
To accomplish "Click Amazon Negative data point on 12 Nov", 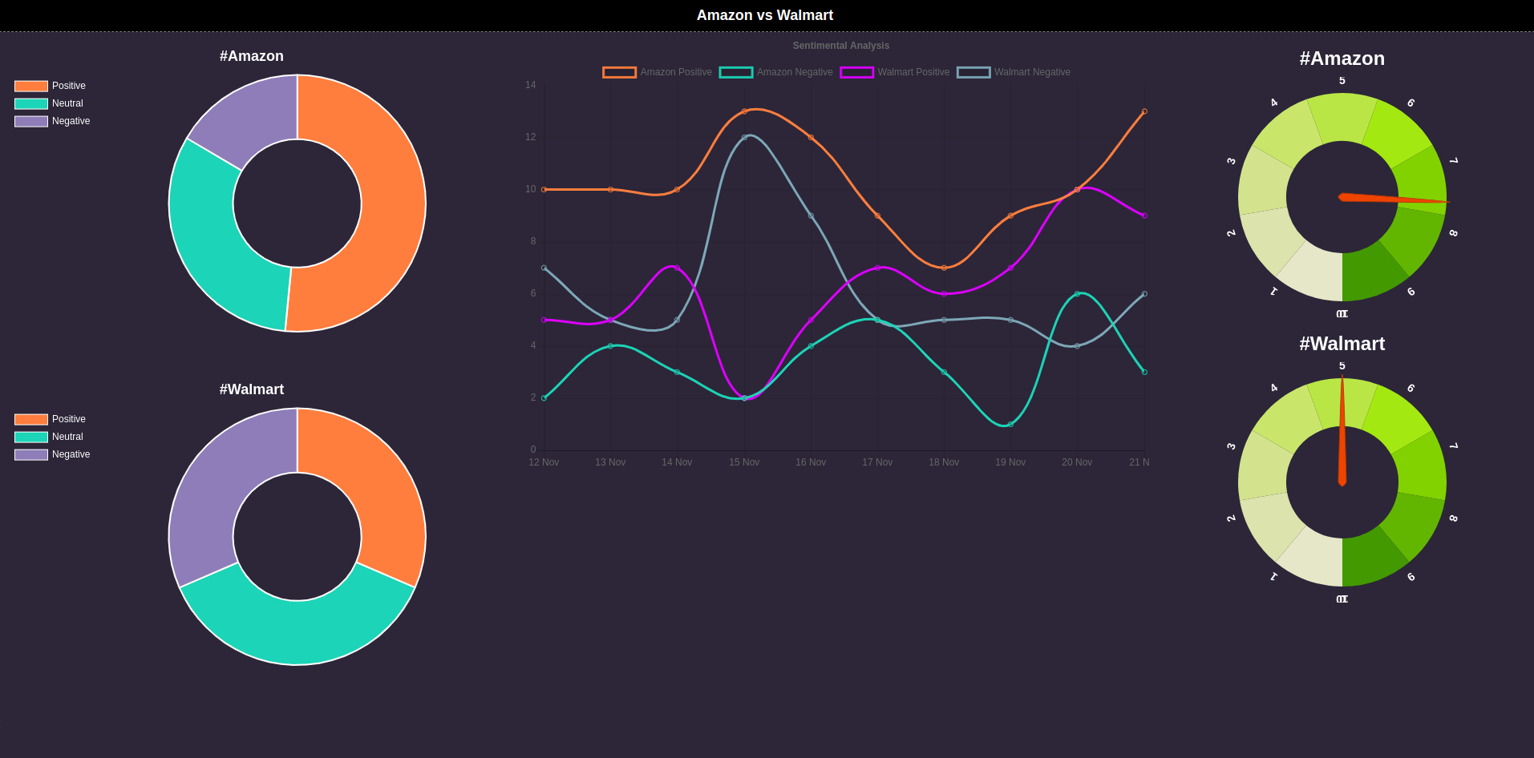I will coord(544,398).
